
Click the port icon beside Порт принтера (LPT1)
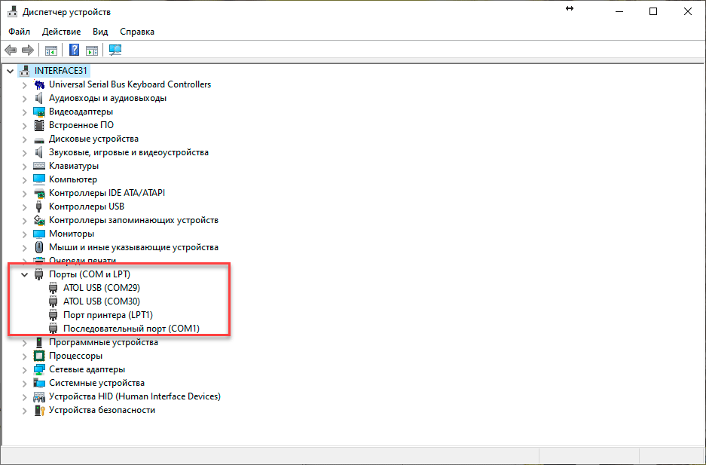click(x=53, y=315)
